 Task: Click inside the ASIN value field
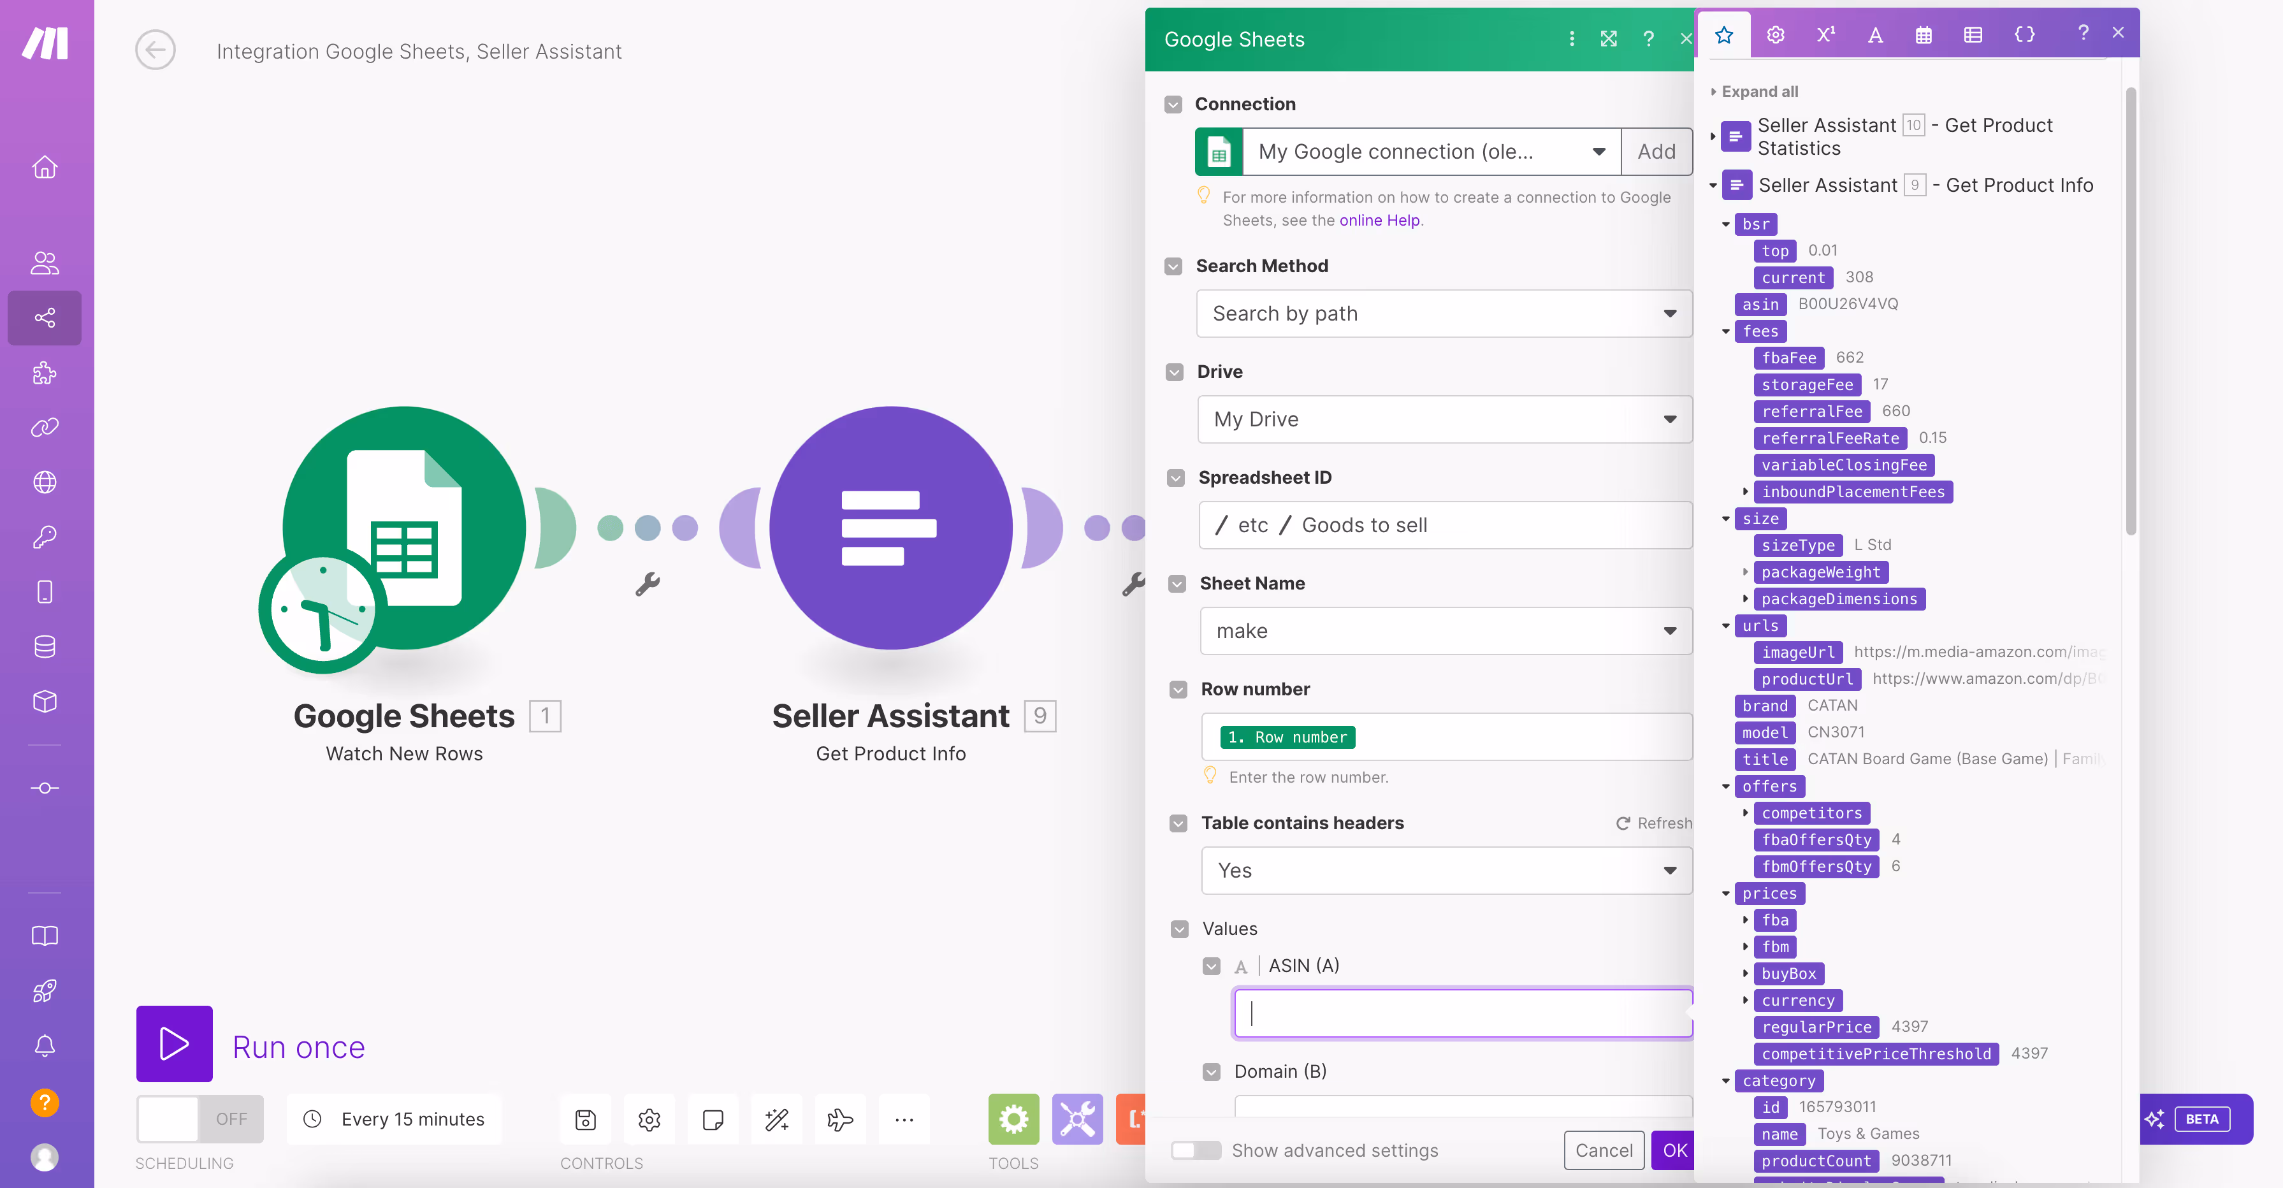(1461, 1013)
